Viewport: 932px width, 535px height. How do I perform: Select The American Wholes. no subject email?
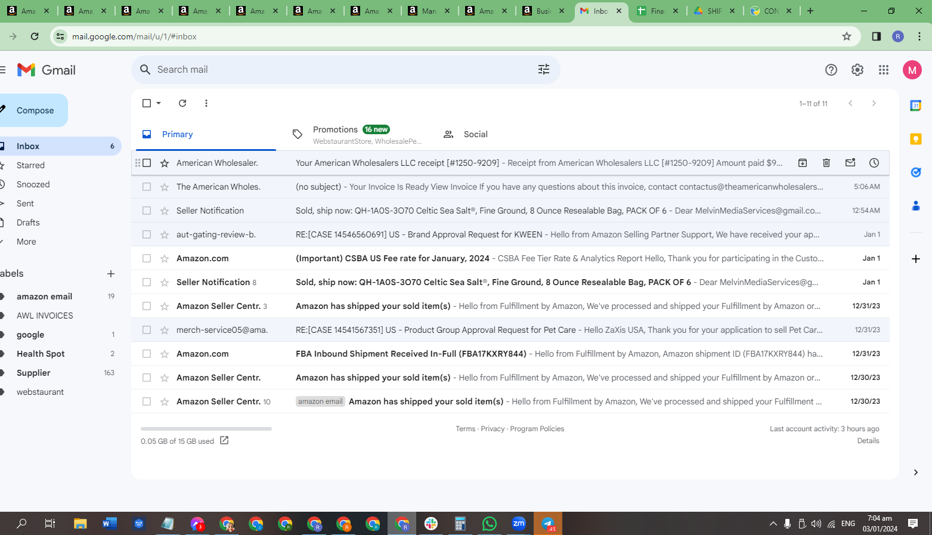point(147,187)
